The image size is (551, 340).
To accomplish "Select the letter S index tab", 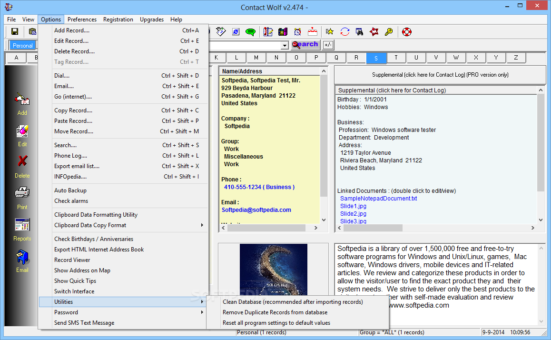I will [376, 58].
